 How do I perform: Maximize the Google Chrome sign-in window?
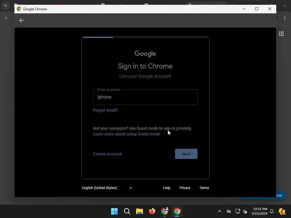(x=257, y=9)
